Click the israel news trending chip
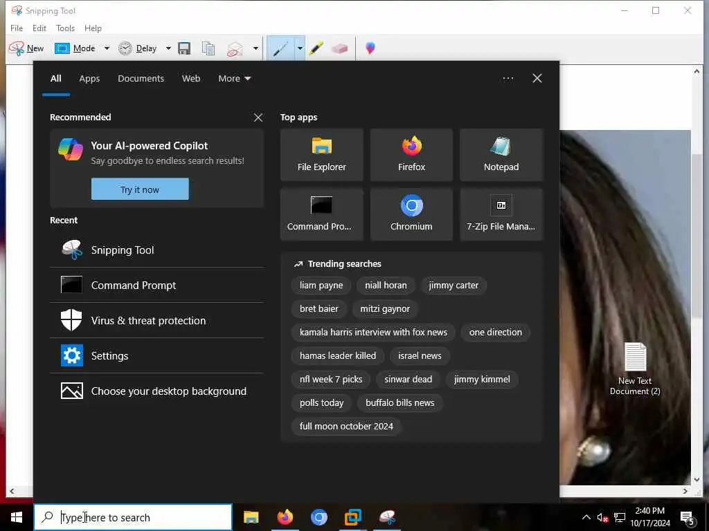This screenshot has height=531, width=709. coord(420,356)
